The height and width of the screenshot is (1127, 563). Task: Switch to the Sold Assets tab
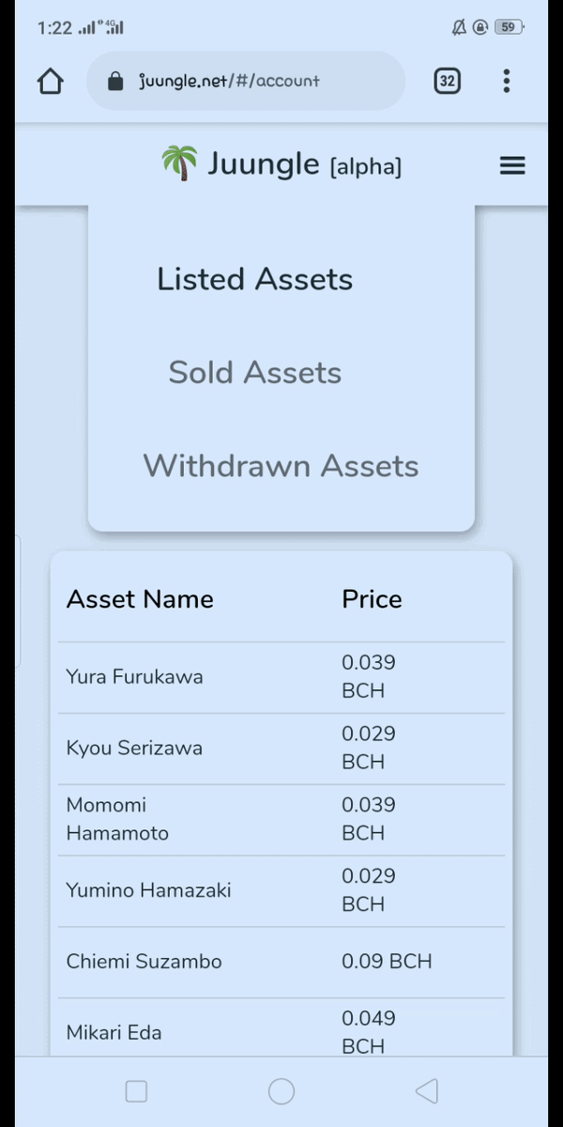click(x=255, y=373)
